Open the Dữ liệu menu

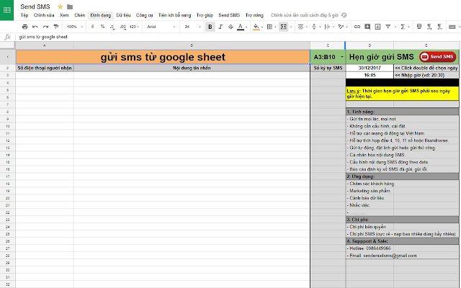tap(123, 15)
